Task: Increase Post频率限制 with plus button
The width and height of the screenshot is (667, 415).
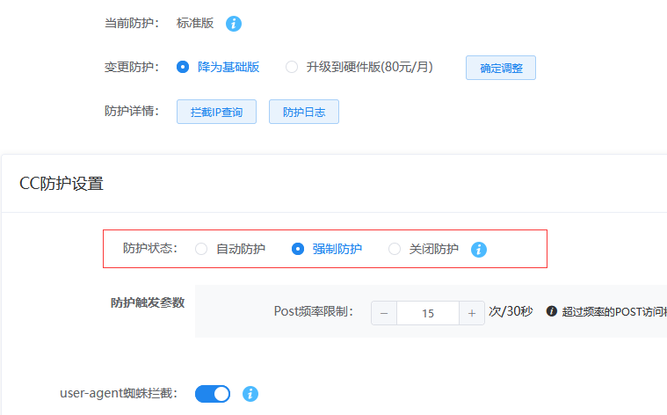Action: pos(472,313)
